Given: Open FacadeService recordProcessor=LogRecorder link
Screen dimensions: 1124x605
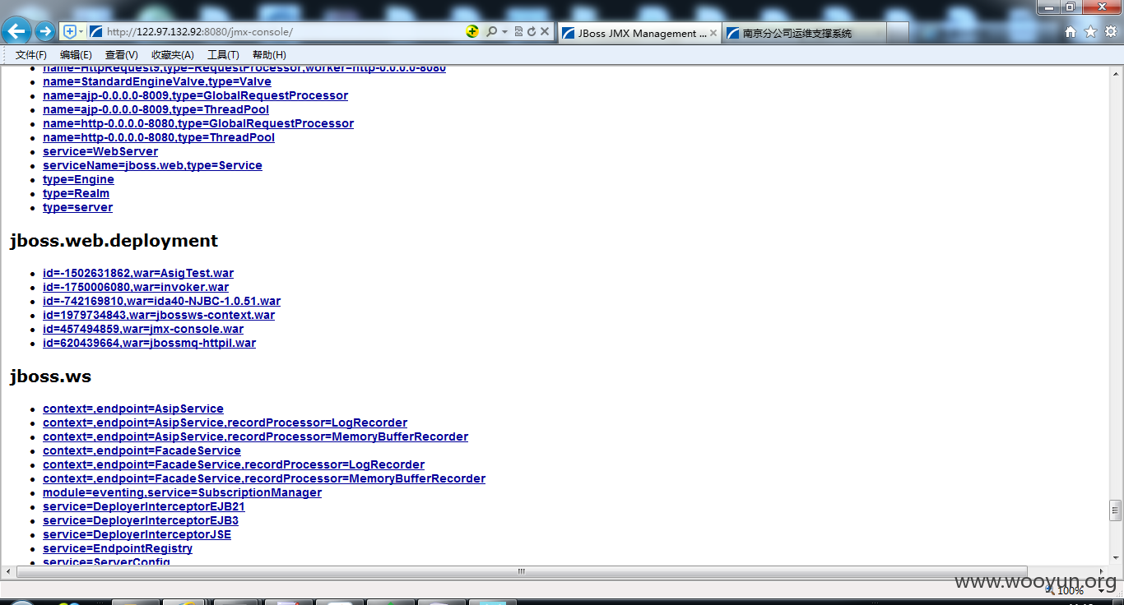Looking at the screenshot, I should click(x=234, y=464).
